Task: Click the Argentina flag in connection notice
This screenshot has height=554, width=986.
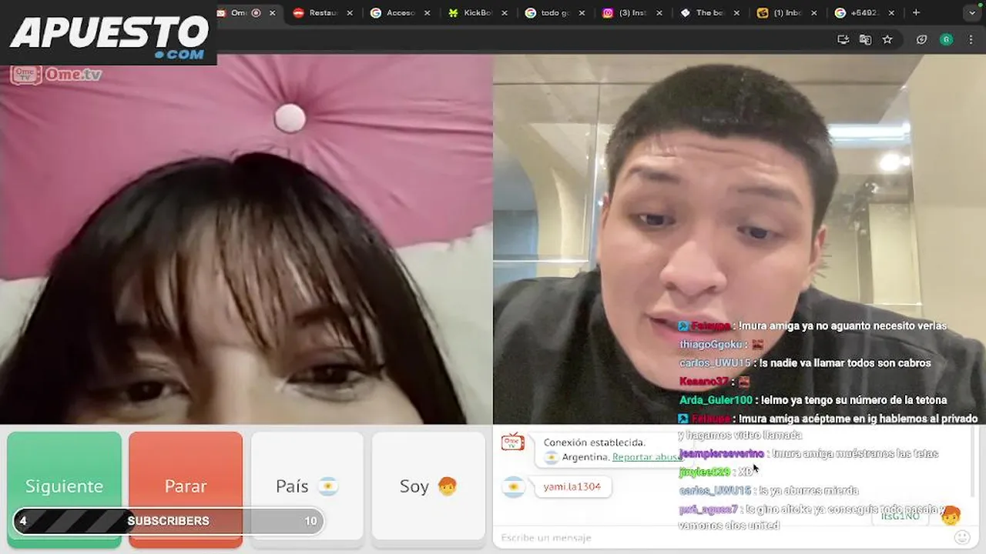Action: (x=551, y=457)
